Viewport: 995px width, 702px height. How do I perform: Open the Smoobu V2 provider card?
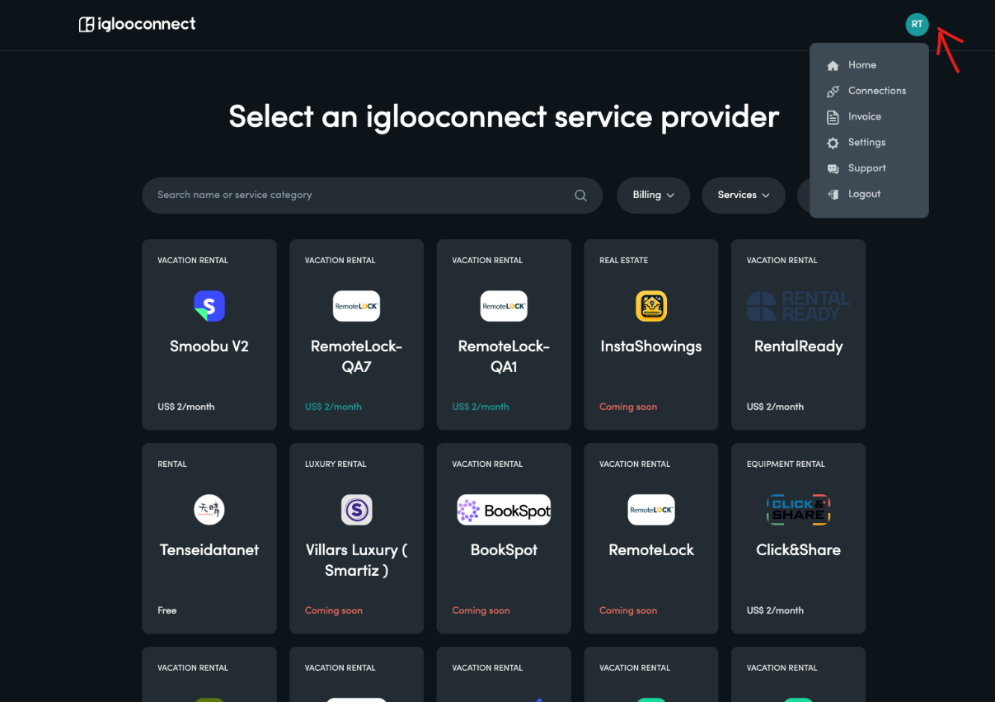pyautogui.click(x=209, y=334)
